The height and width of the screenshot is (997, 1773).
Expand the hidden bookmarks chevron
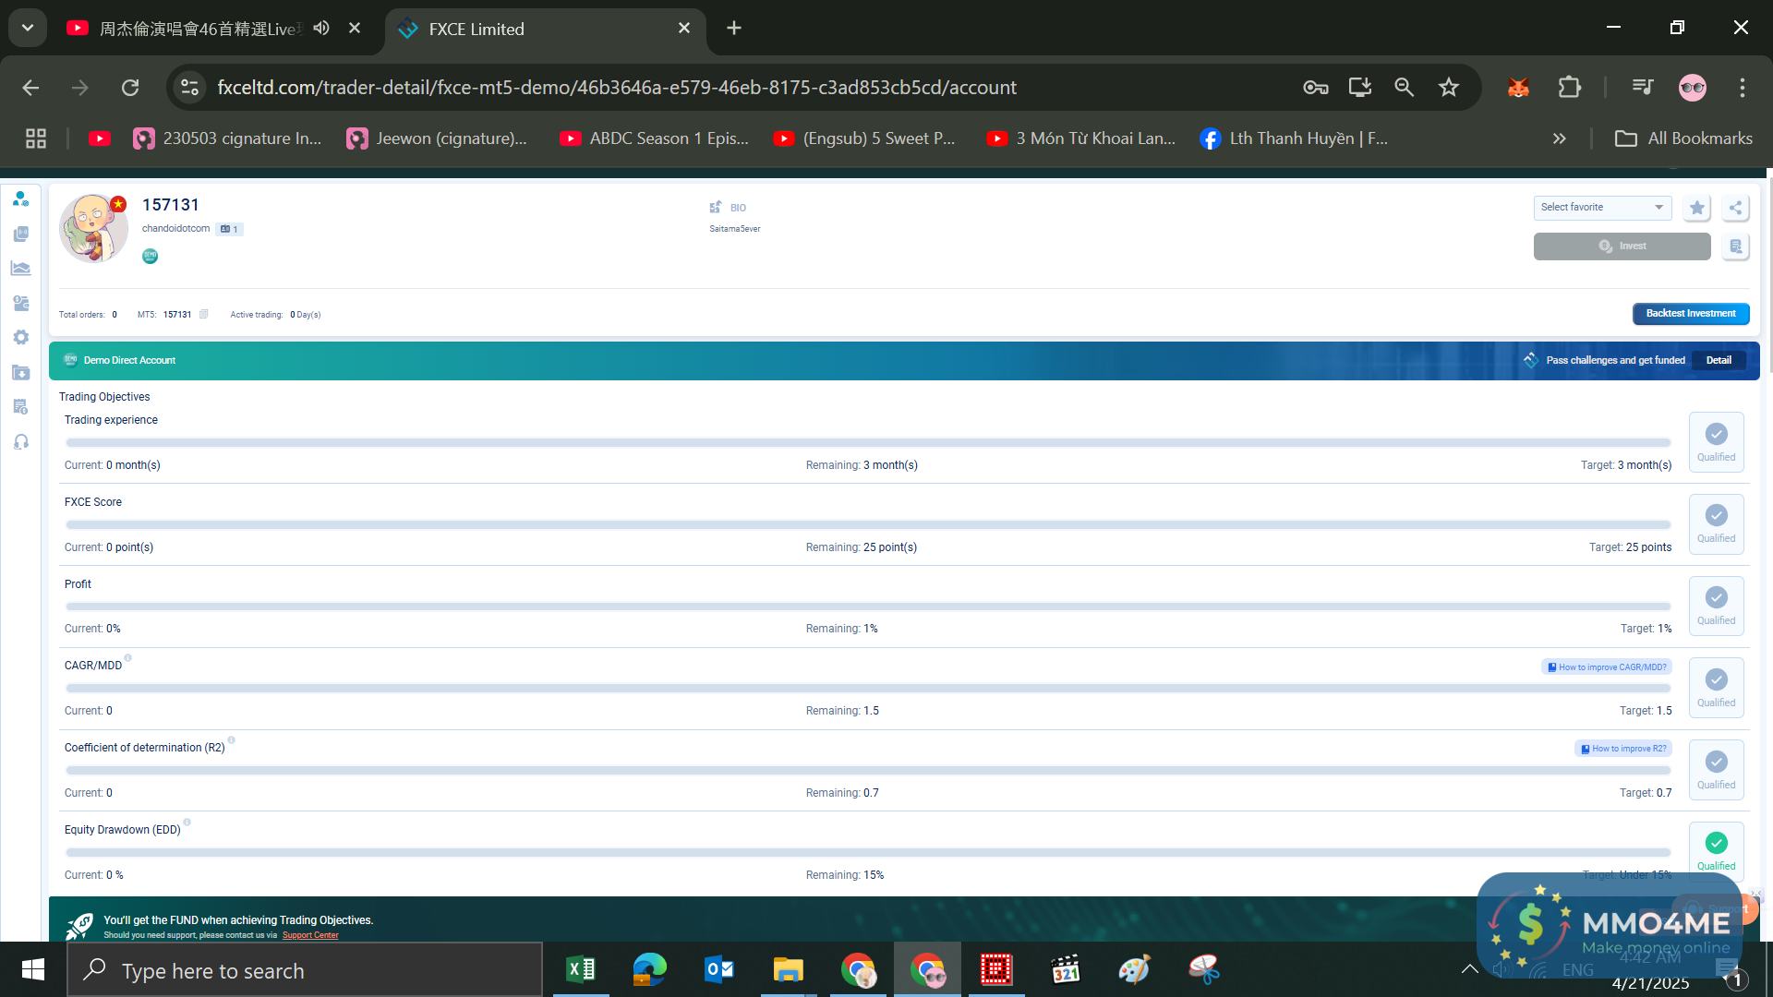1560,138
